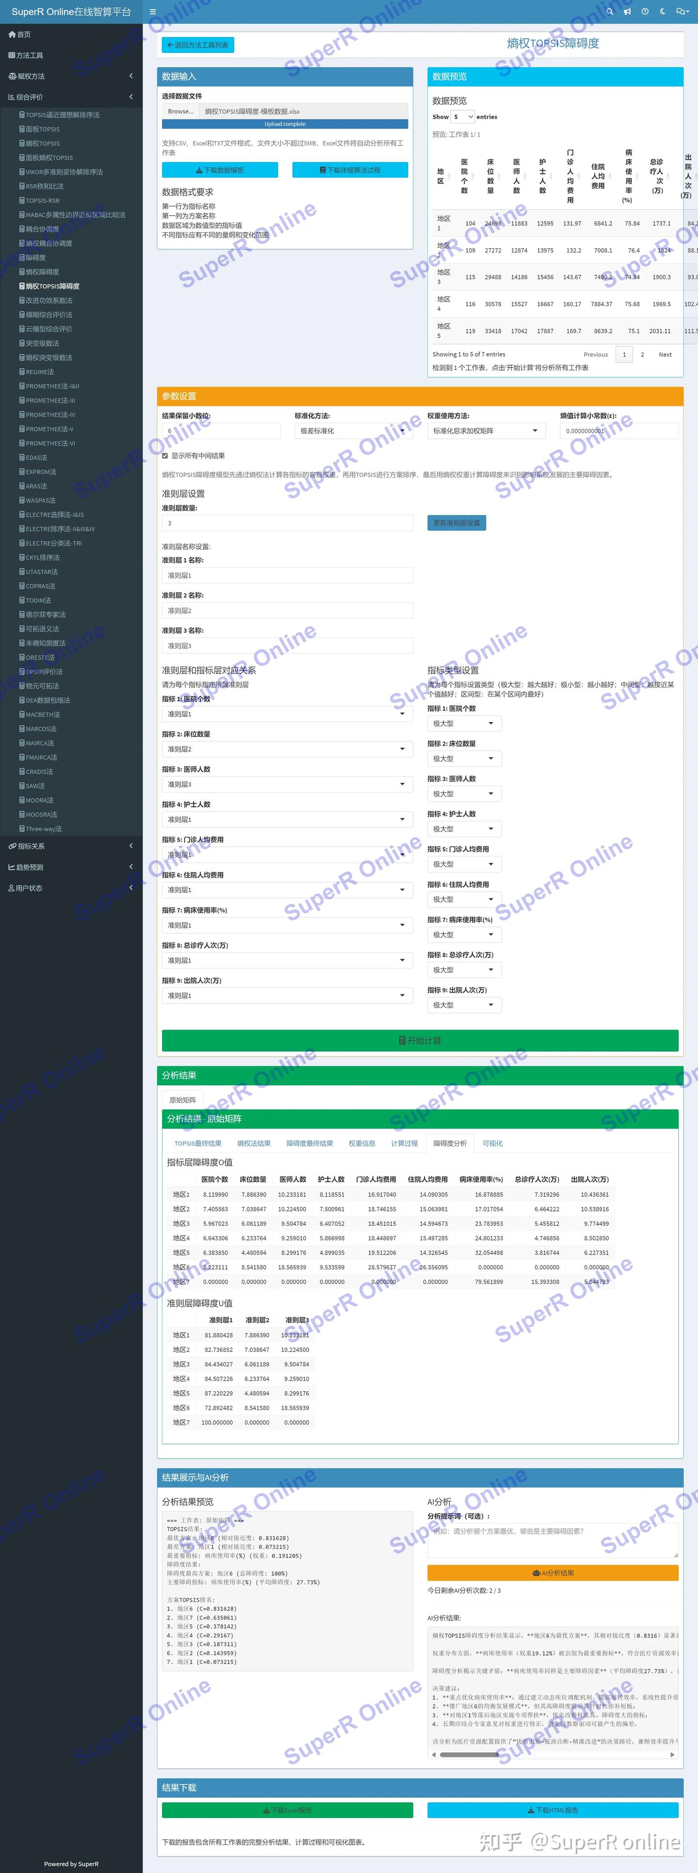The image size is (698, 1873).
Task: Open Three-way法 in sidebar
Action: [x=40, y=829]
